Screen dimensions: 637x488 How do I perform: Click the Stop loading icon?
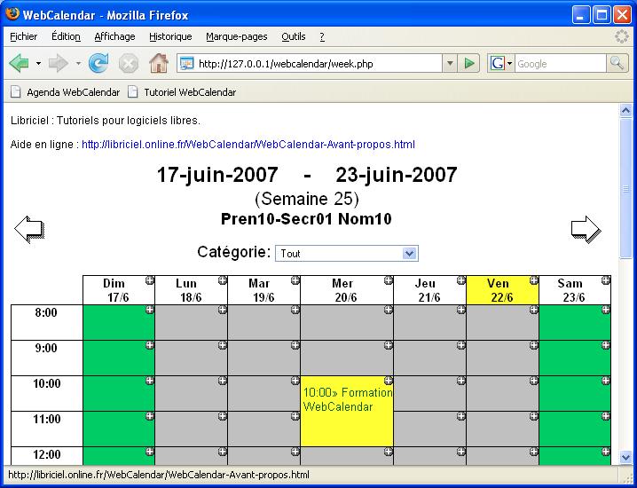[129, 64]
